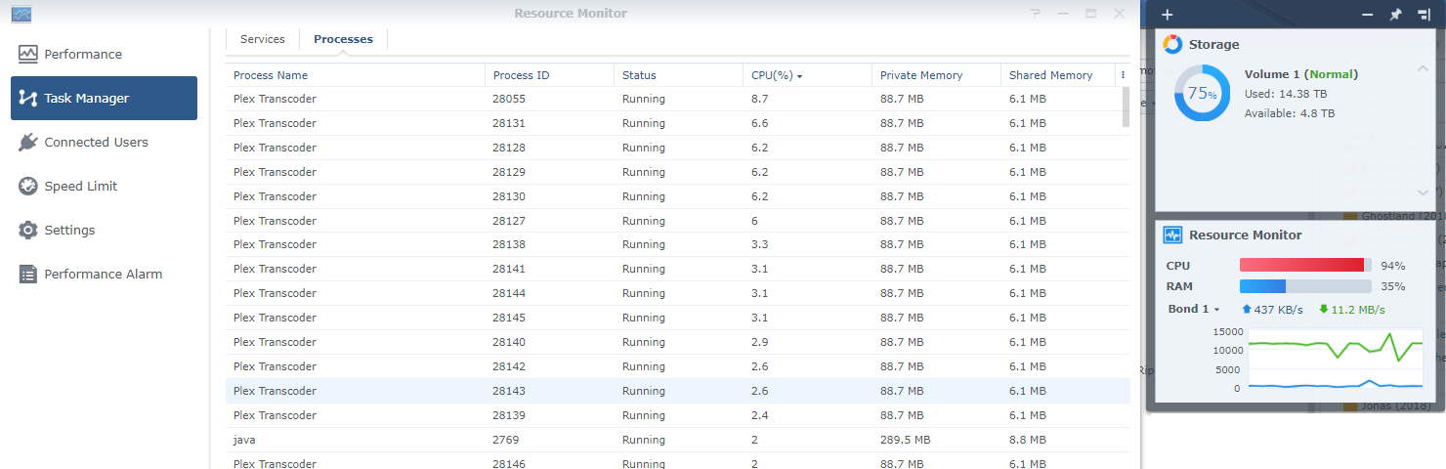The image size is (1446, 469).
Task: Pin the widget panel
Action: (1395, 15)
